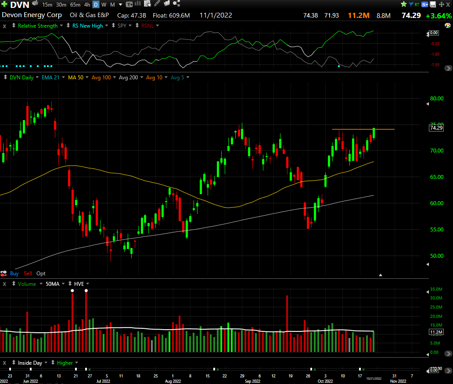Open the blue S dropdown button
The height and width of the screenshot is (384, 453).
point(425,4)
